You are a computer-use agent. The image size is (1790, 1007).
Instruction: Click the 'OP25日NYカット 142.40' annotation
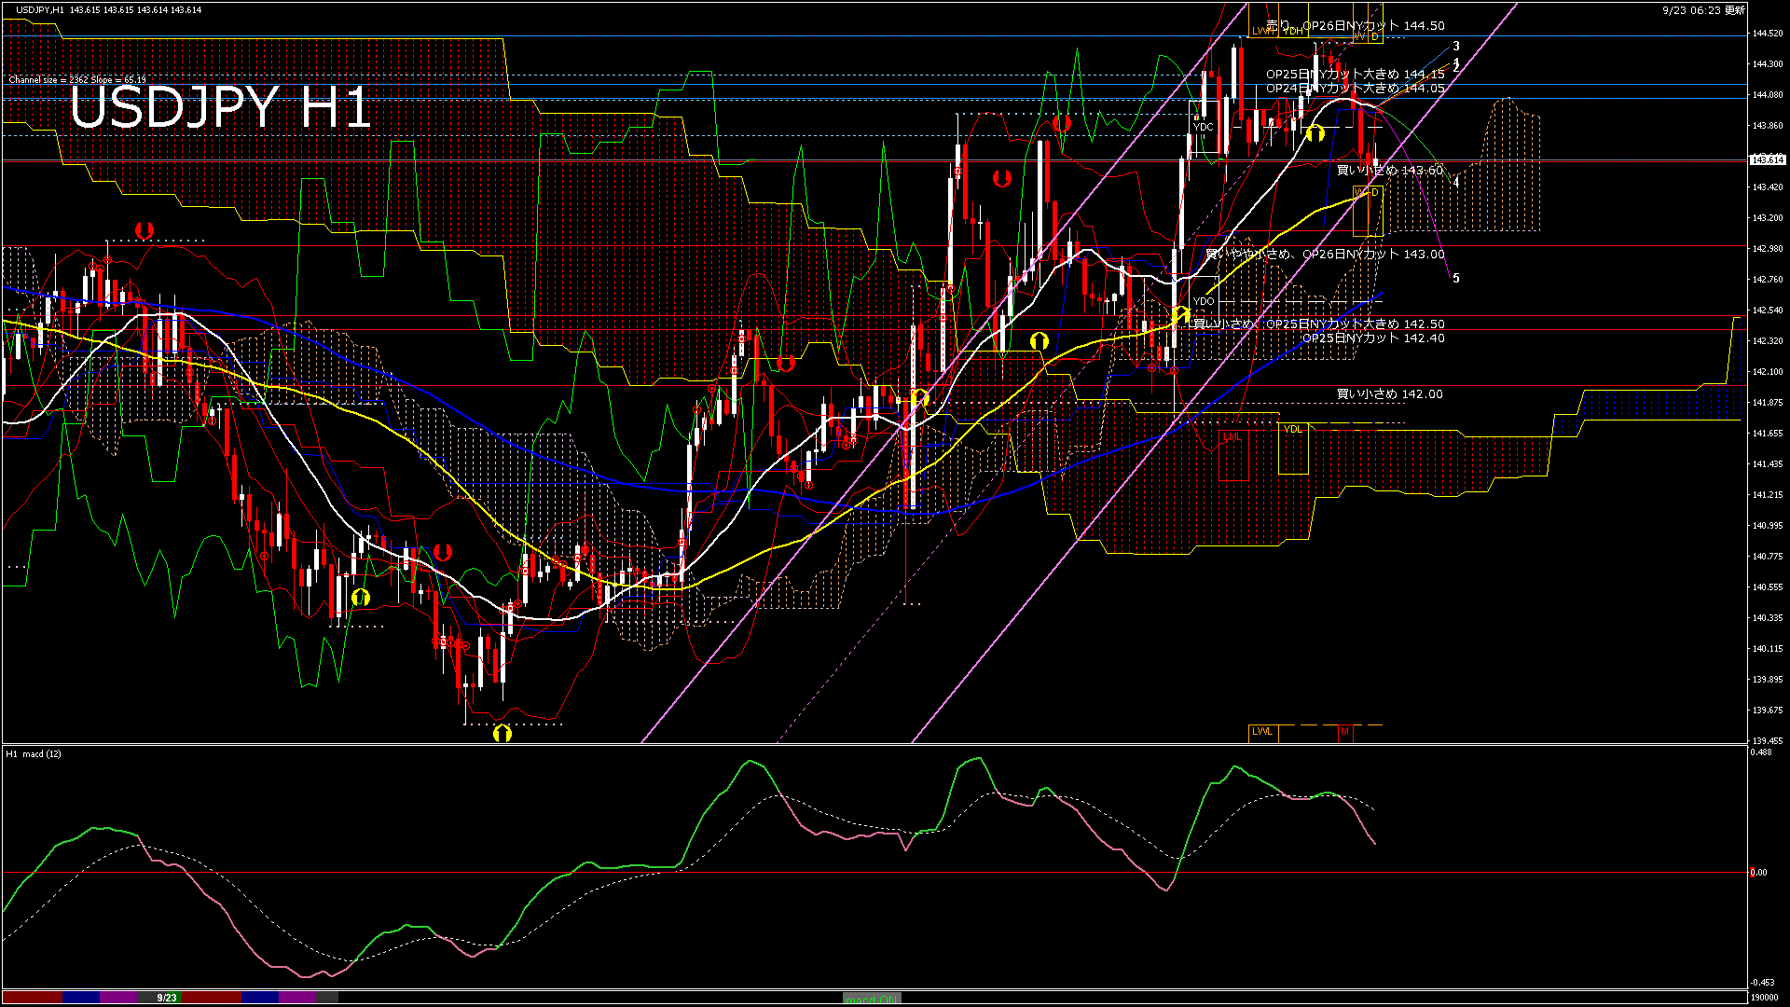click(1373, 338)
